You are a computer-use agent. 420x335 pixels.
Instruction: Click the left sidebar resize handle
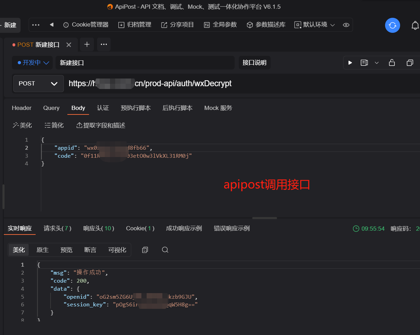click(x=3, y=197)
